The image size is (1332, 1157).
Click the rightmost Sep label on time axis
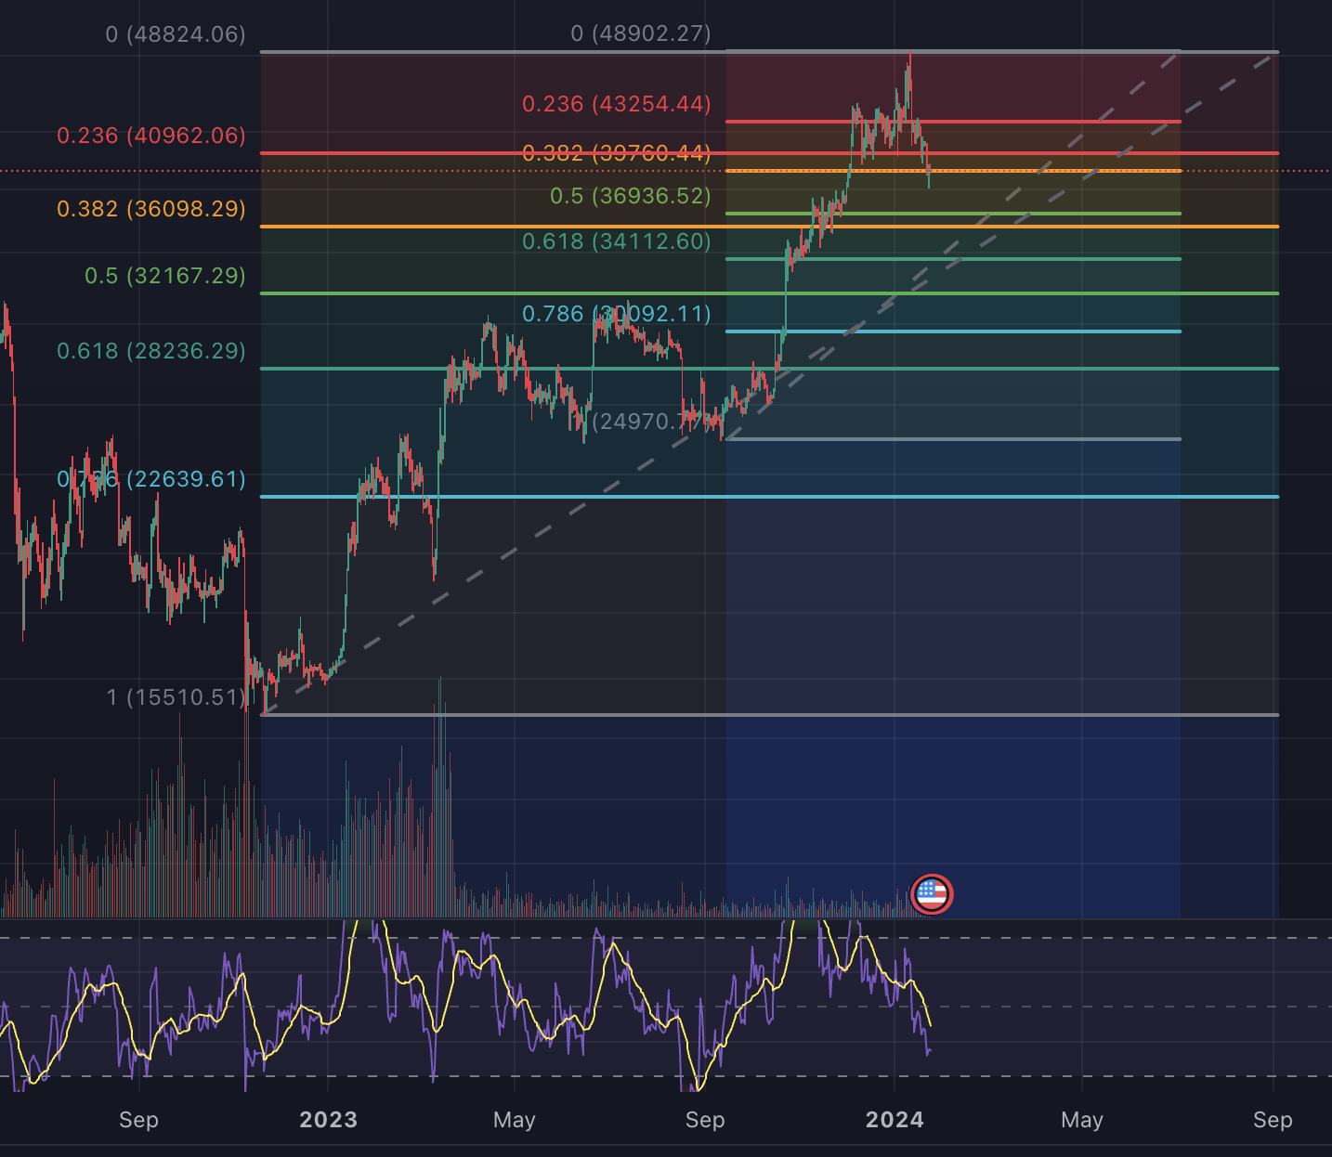click(1273, 1120)
